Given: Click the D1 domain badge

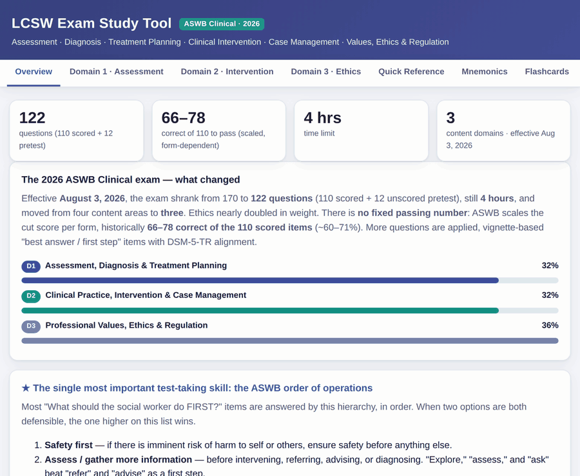Looking at the screenshot, I should (x=31, y=266).
